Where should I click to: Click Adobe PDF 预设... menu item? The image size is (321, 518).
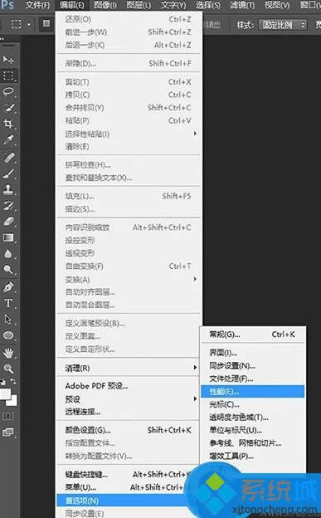pos(129,386)
